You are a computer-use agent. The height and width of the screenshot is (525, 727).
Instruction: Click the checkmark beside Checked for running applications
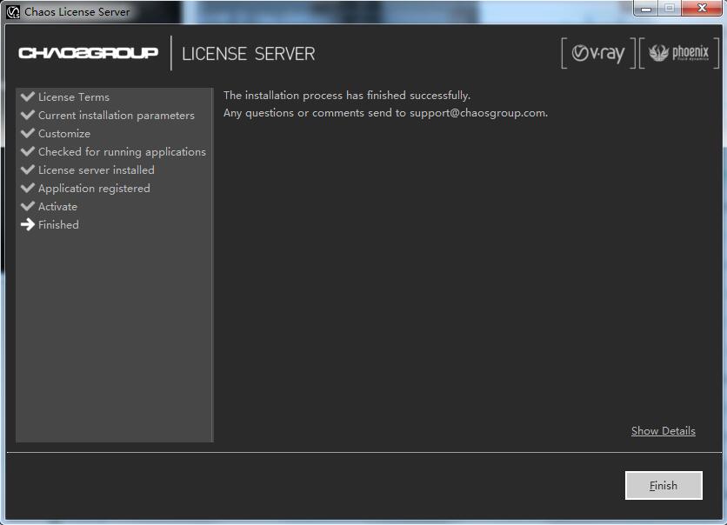pos(28,151)
